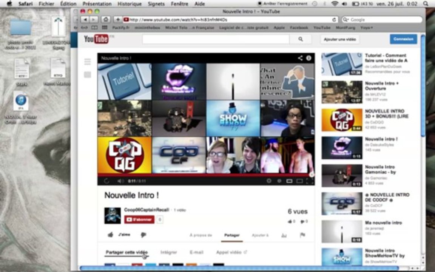The height and width of the screenshot is (272, 435).
Task: Focus the YouTube search field
Action: click(x=216, y=39)
